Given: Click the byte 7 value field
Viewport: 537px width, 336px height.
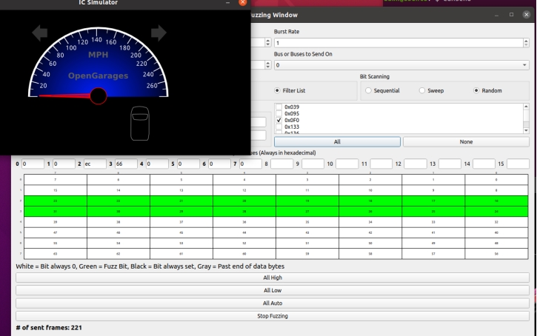Looking at the screenshot, I should point(250,164).
